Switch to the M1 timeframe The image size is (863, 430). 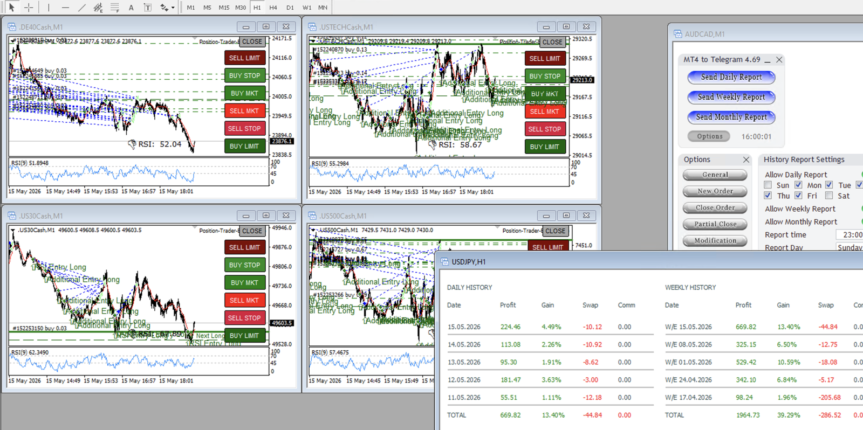pyautogui.click(x=191, y=8)
